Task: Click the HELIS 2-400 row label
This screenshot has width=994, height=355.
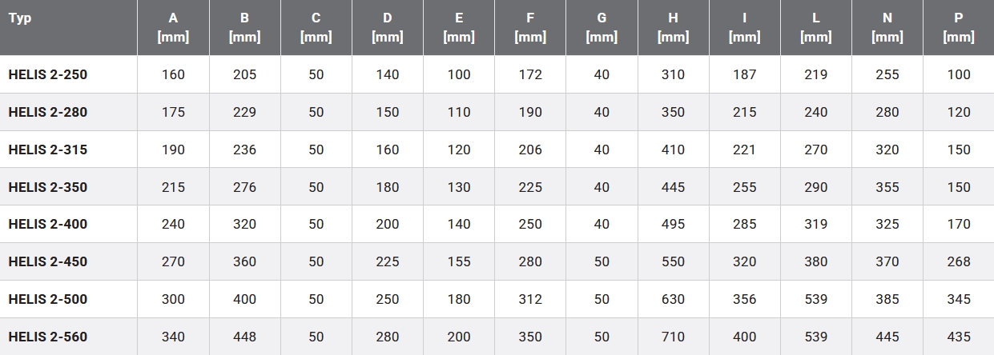Action: click(48, 225)
